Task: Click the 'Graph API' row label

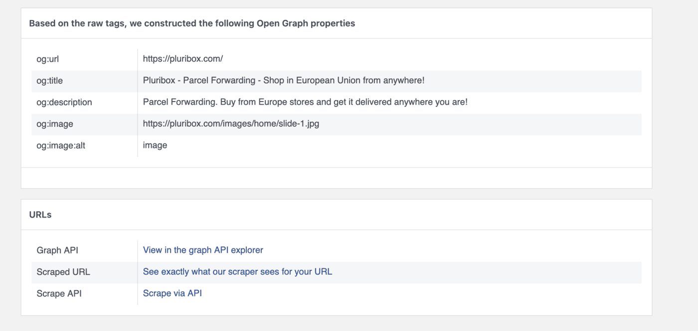Action: pos(57,250)
